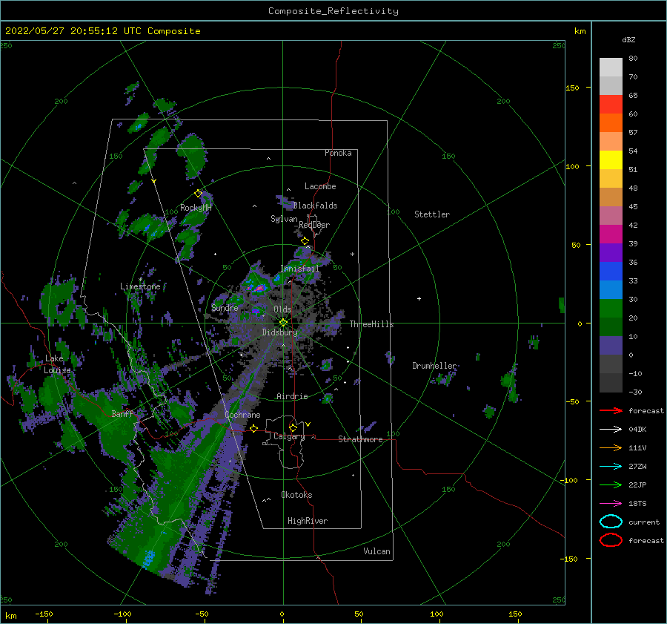Click the white plus marker east of ThreeHills
667x624 pixels.
click(419, 298)
